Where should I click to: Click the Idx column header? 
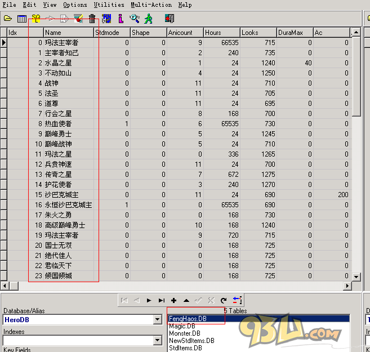tap(25, 33)
